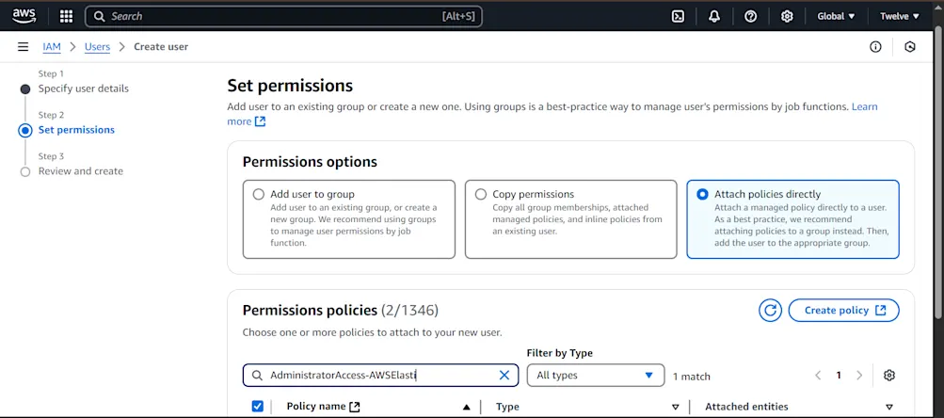
Task: Click the Create user breadcrumb text
Action: [x=161, y=46]
